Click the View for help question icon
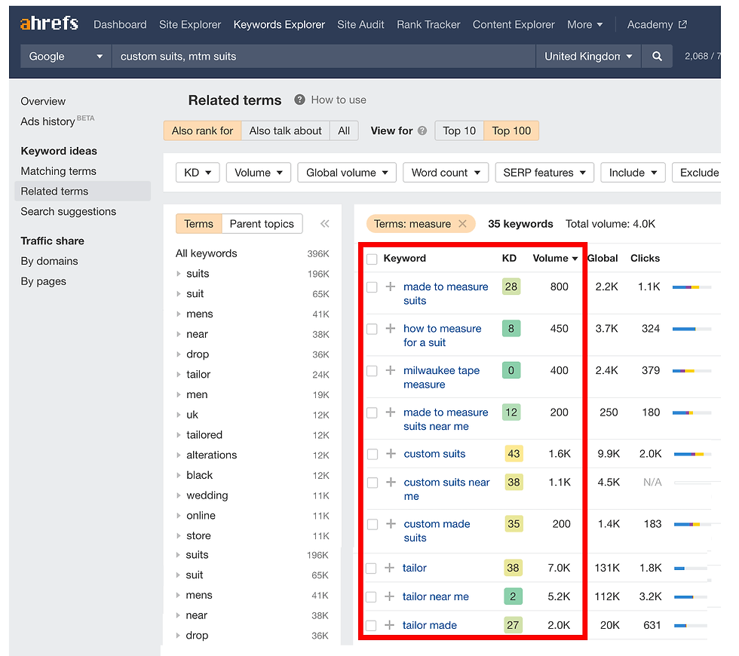Viewport: 739px width, 656px height. tap(422, 131)
